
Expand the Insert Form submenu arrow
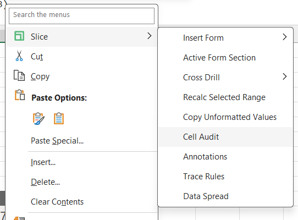click(284, 37)
